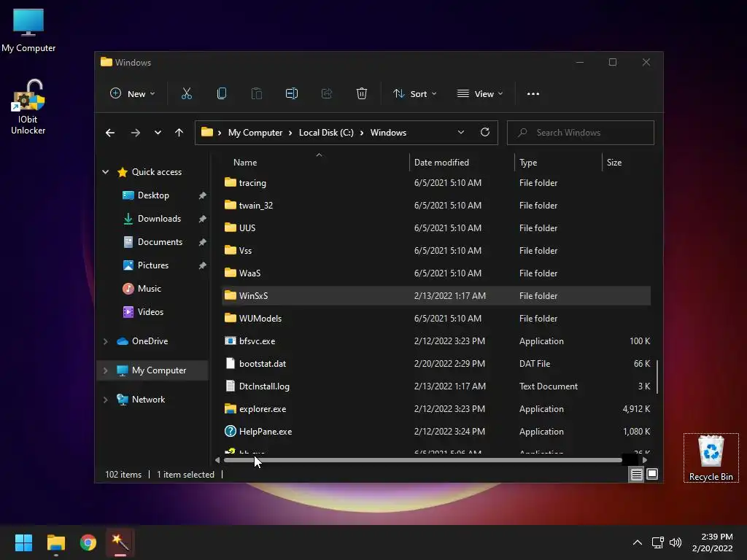Open the Windows Start menu

pyautogui.click(x=23, y=542)
